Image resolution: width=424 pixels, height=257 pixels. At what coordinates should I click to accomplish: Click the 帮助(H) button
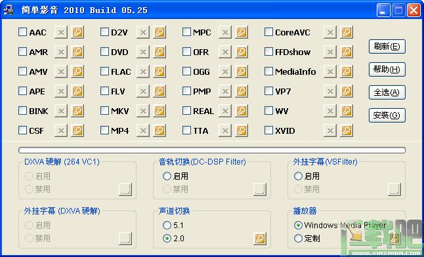(x=387, y=69)
